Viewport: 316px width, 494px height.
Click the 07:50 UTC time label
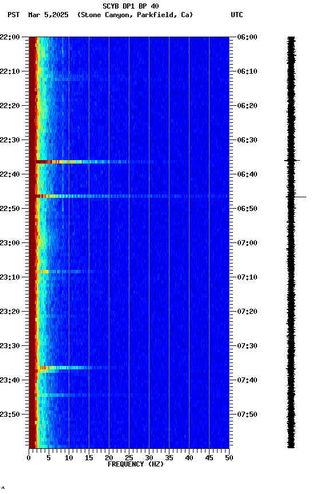coord(247,415)
